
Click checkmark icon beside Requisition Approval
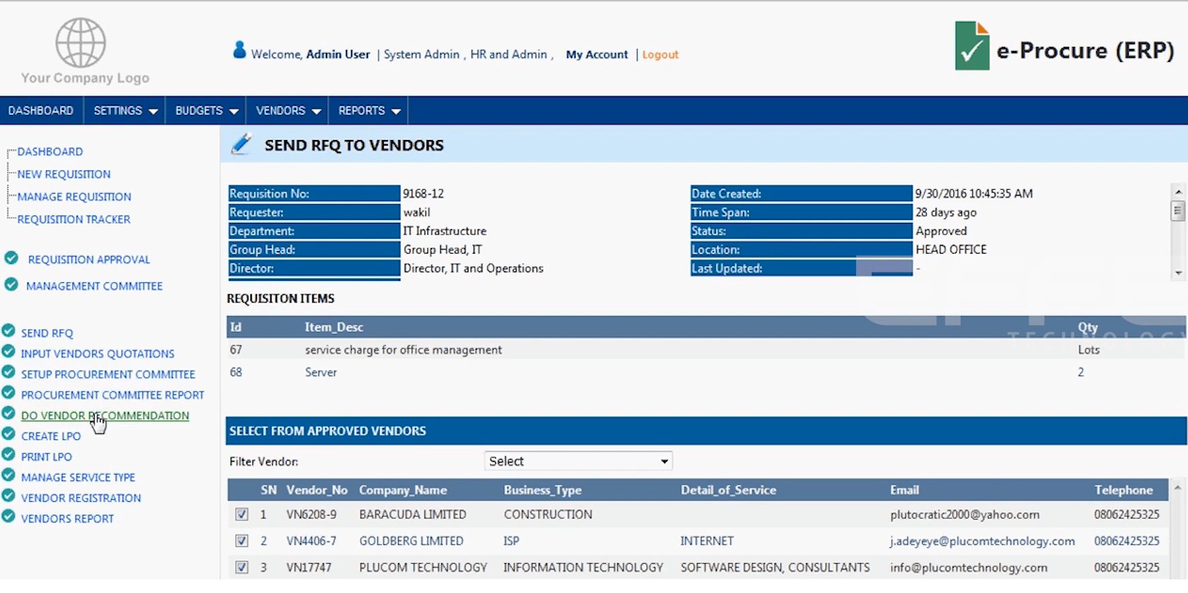point(12,258)
